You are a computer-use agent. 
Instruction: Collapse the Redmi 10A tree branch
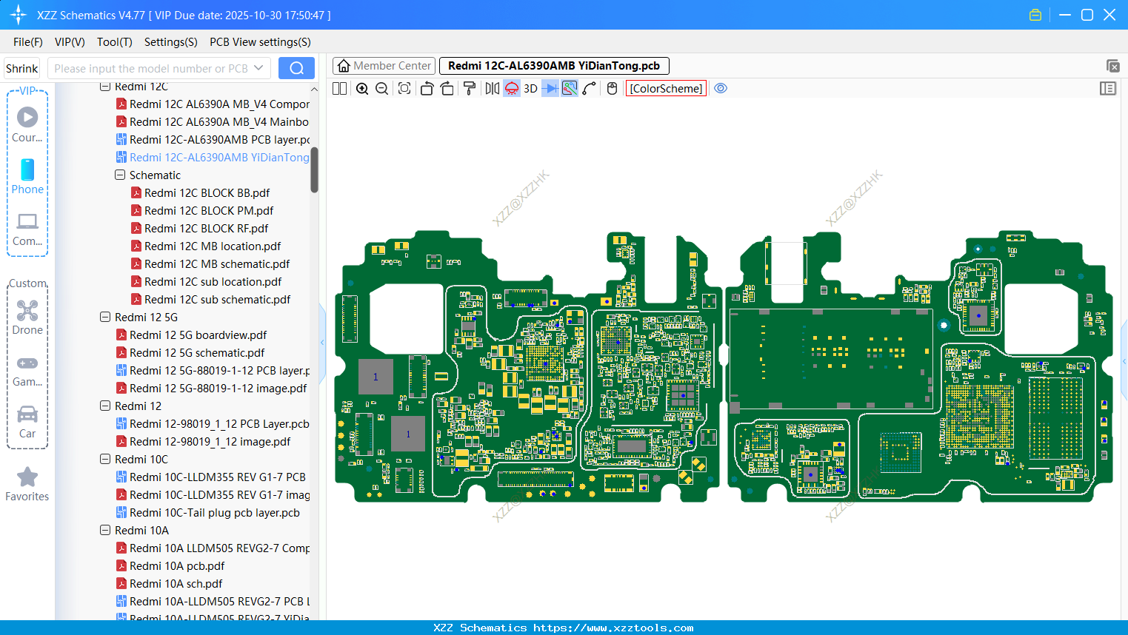tap(104, 530)
